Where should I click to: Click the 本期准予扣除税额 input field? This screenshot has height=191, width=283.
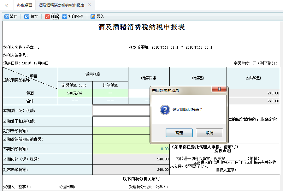tap(120, 121)
